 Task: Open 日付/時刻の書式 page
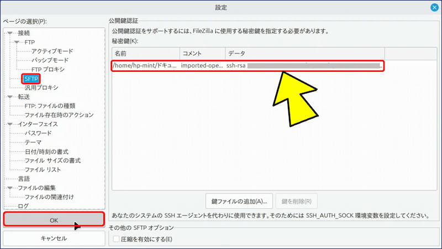[x=46, y=151]
